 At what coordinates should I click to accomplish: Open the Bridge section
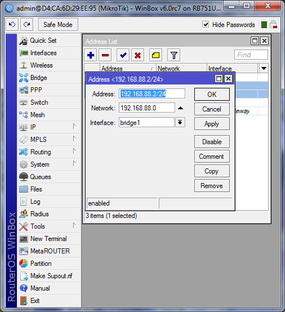(x=49, y=78)
